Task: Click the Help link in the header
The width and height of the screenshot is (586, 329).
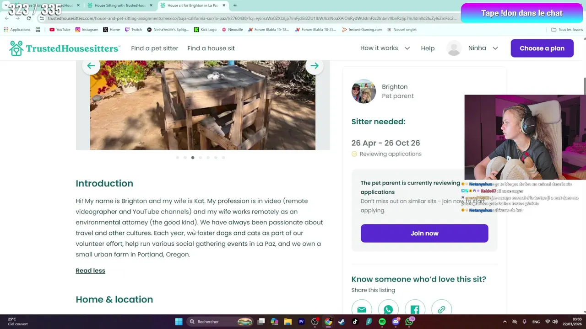Action: [428, 48]
